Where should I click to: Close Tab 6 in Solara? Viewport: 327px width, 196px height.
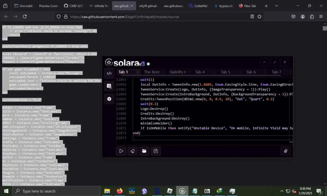[266, 72]
